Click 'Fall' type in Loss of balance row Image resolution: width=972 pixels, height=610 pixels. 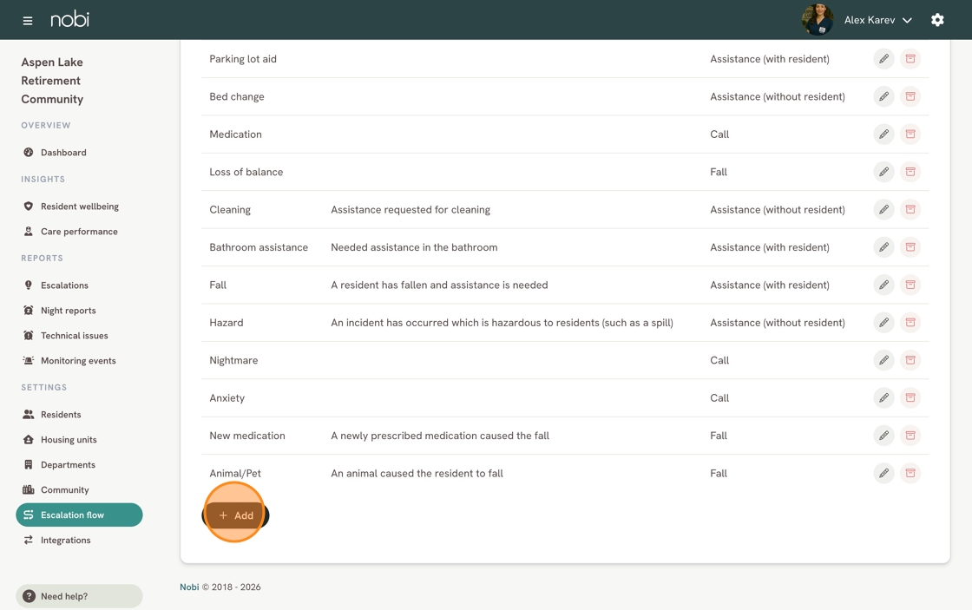[719, 172]
